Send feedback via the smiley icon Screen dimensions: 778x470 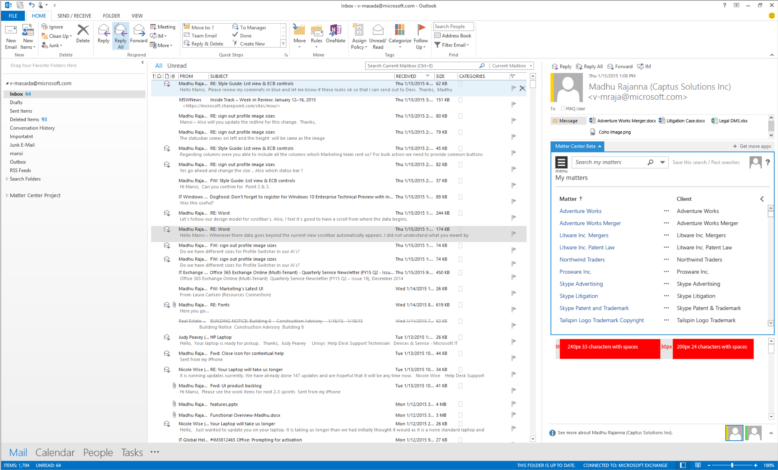(x=772, y=16)
